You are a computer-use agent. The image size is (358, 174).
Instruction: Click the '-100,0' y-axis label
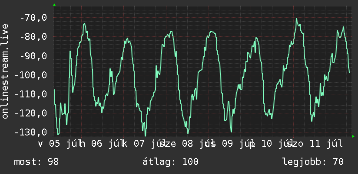point(30,75)
